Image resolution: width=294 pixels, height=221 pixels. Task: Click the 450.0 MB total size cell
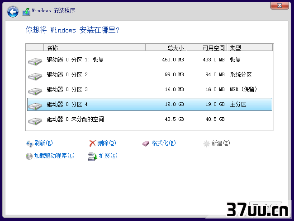173,60
